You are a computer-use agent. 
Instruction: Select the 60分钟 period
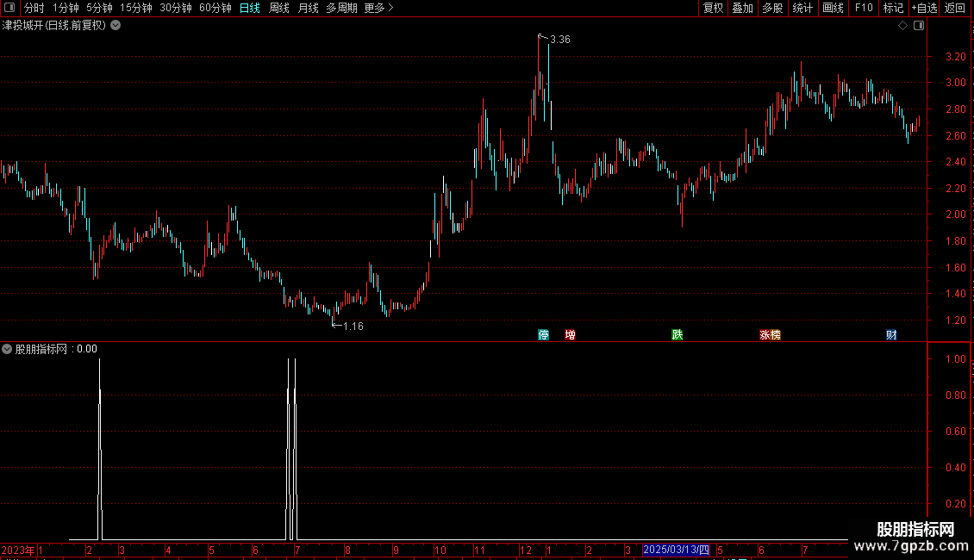[x=215, y=8]
